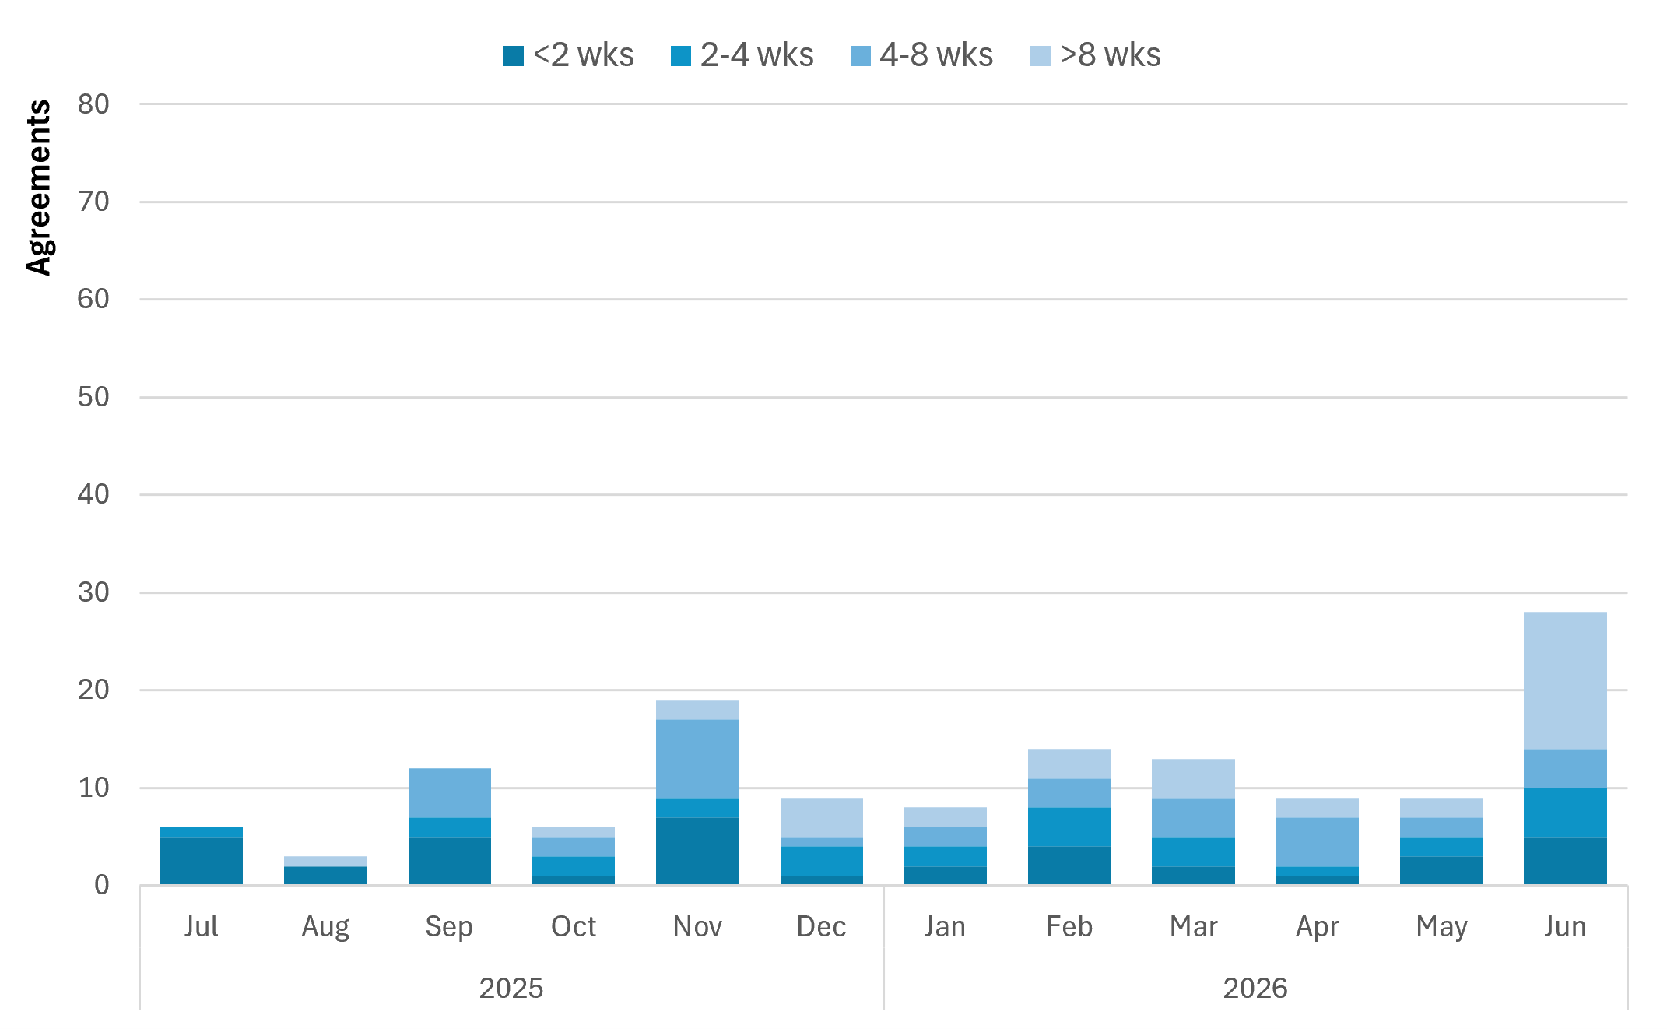The image size is (1667, 1029).
Task: Select the 4-8 wks segment of the Nov bar
Action: pyautogui.click(x=697, y=759)
